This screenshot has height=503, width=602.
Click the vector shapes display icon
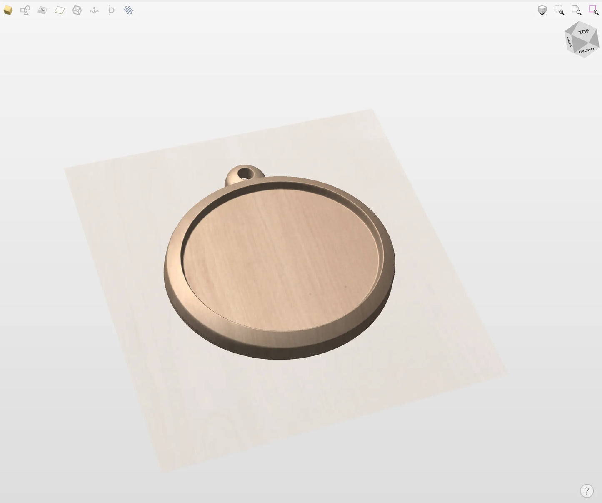pos(25,10)
